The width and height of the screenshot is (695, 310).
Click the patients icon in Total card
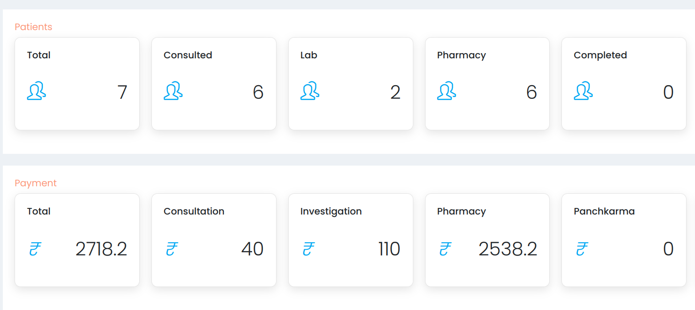tap(36, 91)
